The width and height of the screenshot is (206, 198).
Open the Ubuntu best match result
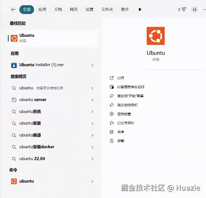53,38
